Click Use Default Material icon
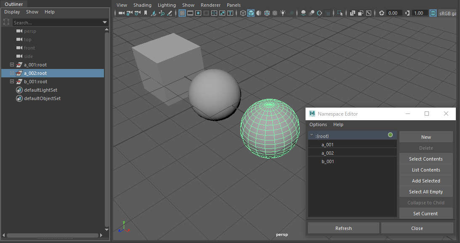This screenshot has height=243, width=460. point(259,13)
